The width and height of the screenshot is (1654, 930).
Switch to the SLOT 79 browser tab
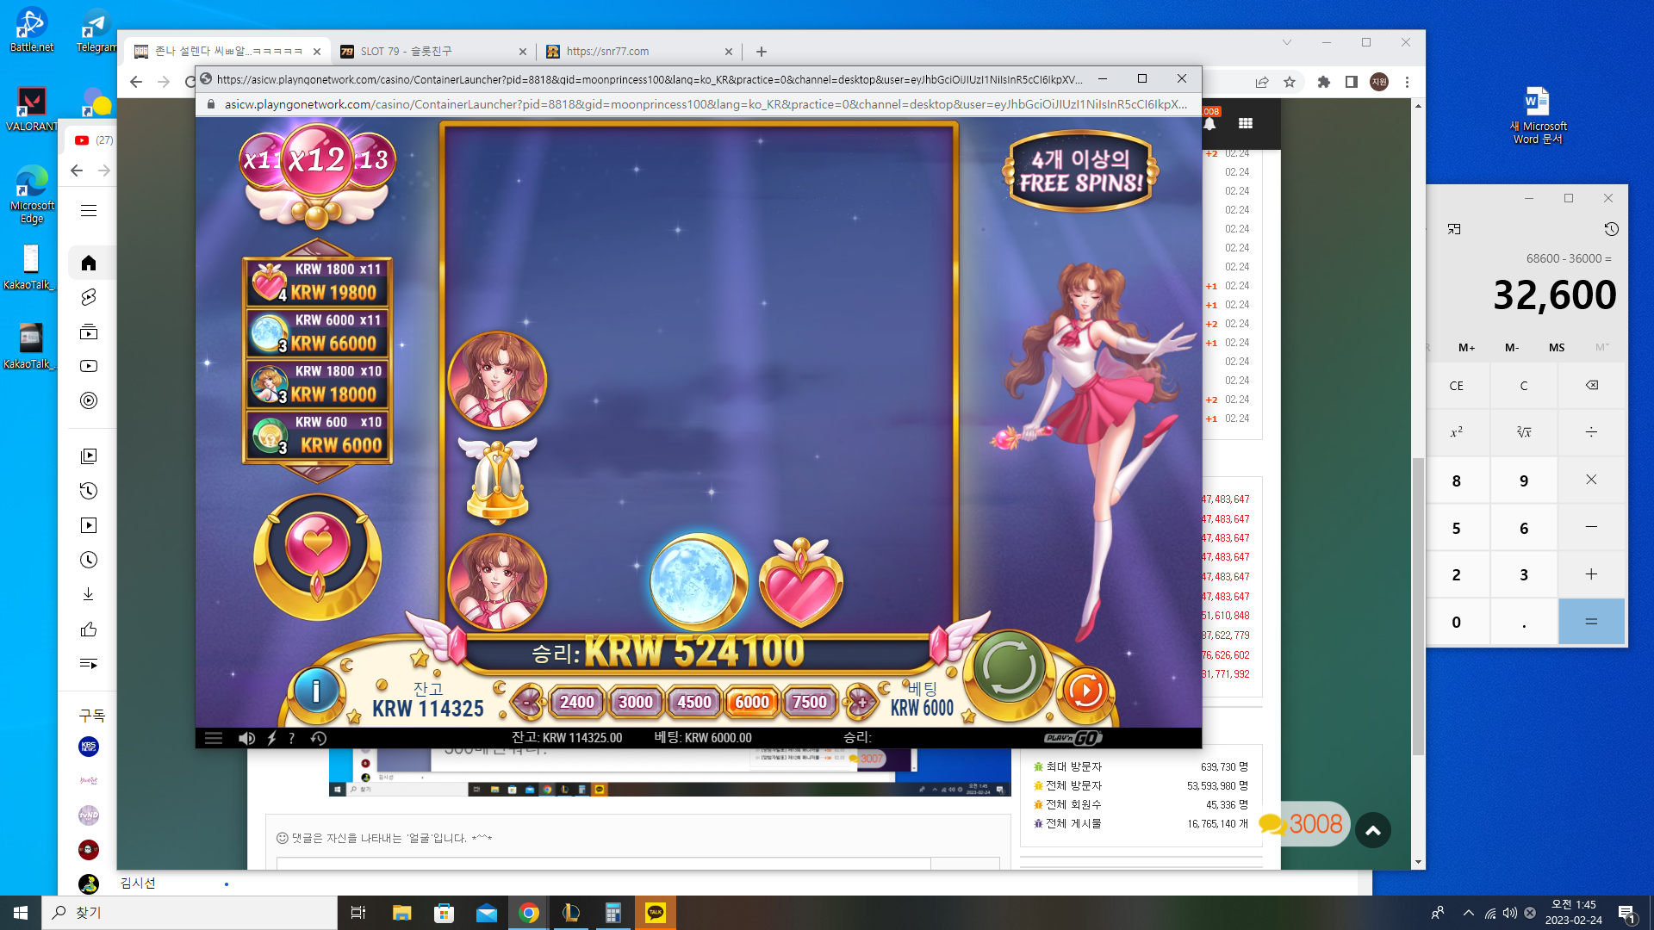click(433, 52)
